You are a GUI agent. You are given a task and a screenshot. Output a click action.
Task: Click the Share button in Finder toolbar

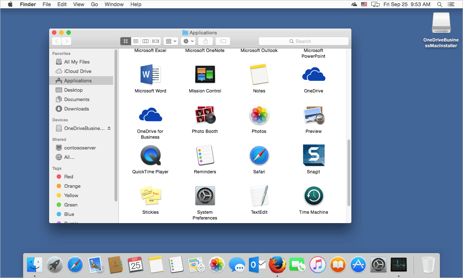tap(206, 41)
